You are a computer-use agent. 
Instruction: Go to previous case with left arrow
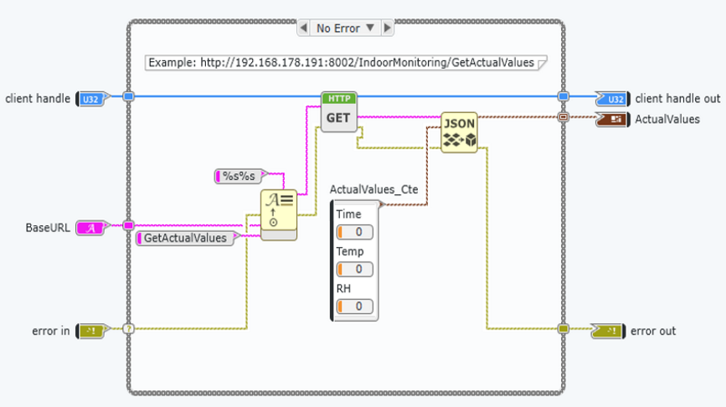pyautogui.click(x=304, y=28)
